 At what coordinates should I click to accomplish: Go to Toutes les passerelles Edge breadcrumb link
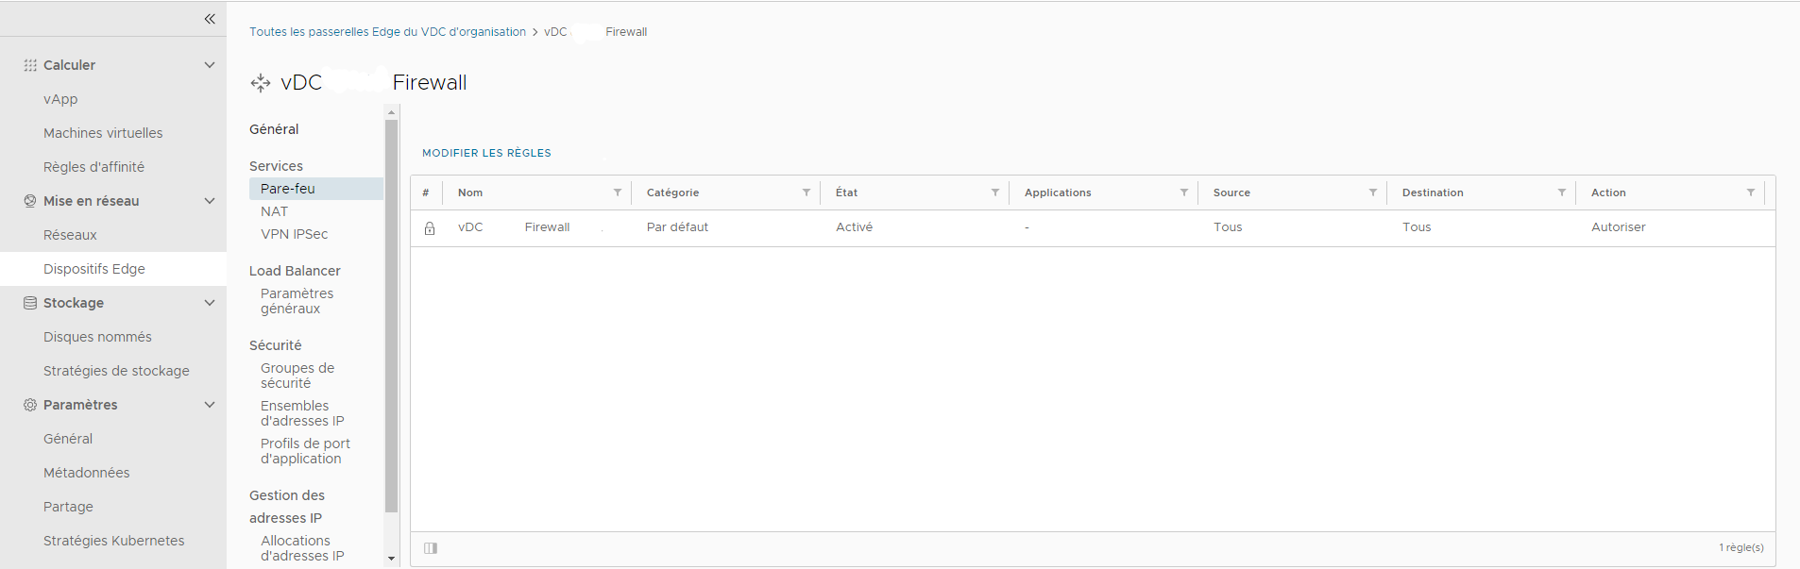387,32
